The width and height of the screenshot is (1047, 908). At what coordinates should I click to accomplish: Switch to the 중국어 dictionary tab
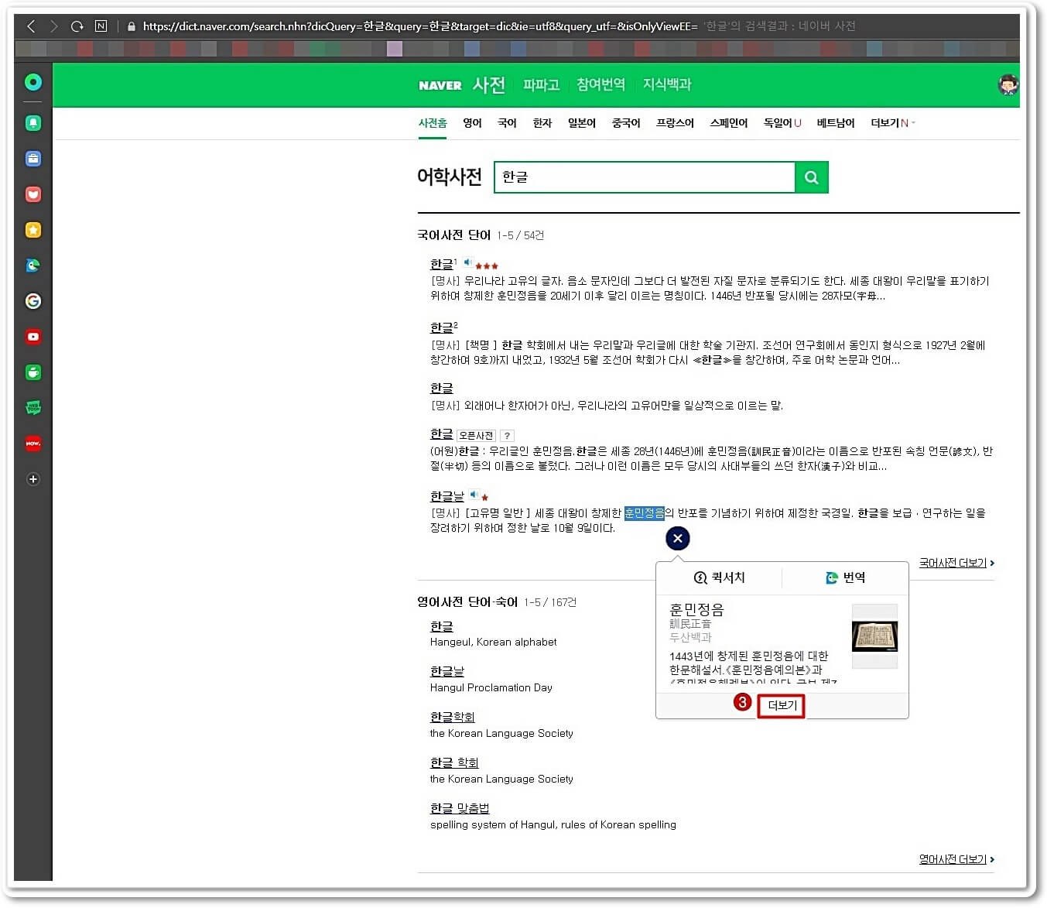626,123
